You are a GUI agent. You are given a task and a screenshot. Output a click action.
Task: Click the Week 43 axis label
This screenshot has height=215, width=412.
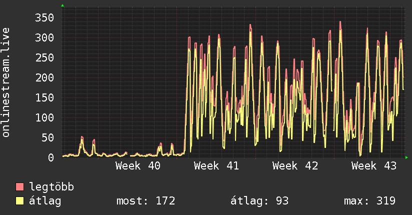[374, 166]
